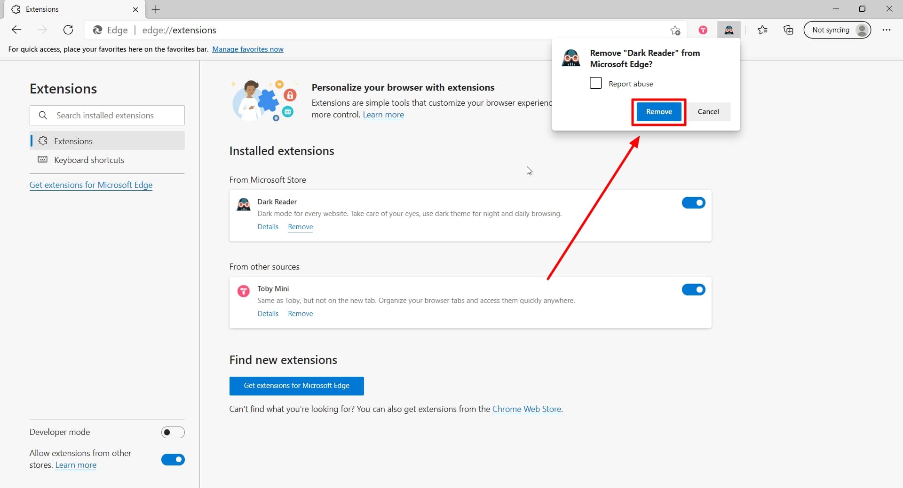Image resolution: width=903 pixels, height=488 pixels.
Task: Open Learn more link under other stores
Action: click(x=76, y=465)
